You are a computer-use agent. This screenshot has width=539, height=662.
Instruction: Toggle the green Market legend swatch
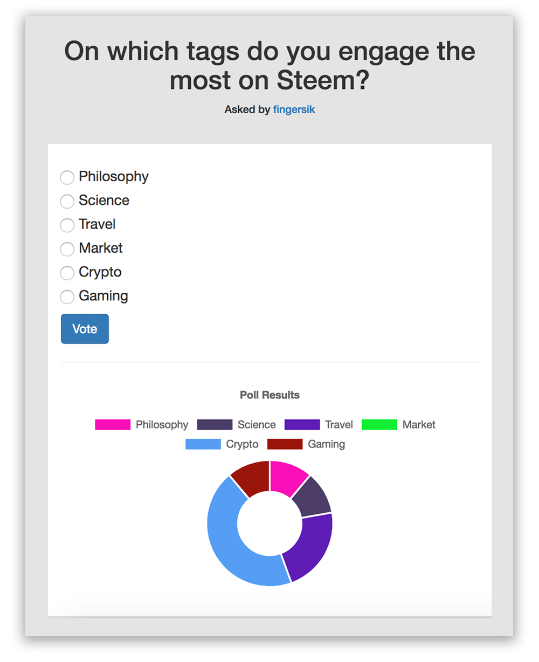point(379,425)
